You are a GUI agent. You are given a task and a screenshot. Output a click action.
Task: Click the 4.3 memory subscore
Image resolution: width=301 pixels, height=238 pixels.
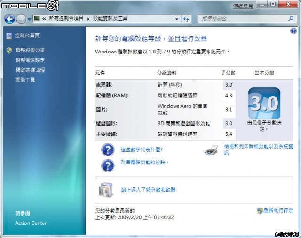click(x=229, y=96)
